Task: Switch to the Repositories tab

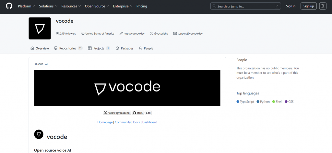Action: (68, 48)
